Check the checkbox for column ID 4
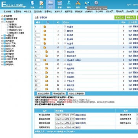The width and height of the screenshot is (138, 138). (x=65, y=39)
